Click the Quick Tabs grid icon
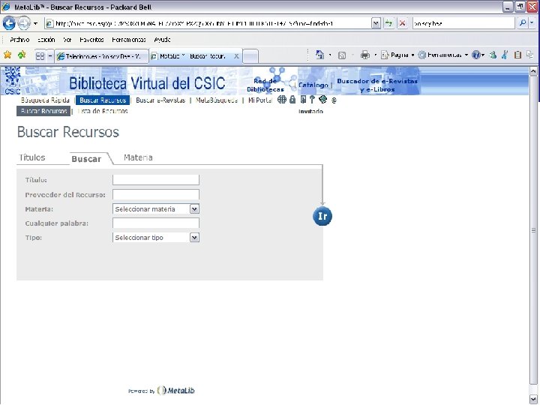 (40, 55)
